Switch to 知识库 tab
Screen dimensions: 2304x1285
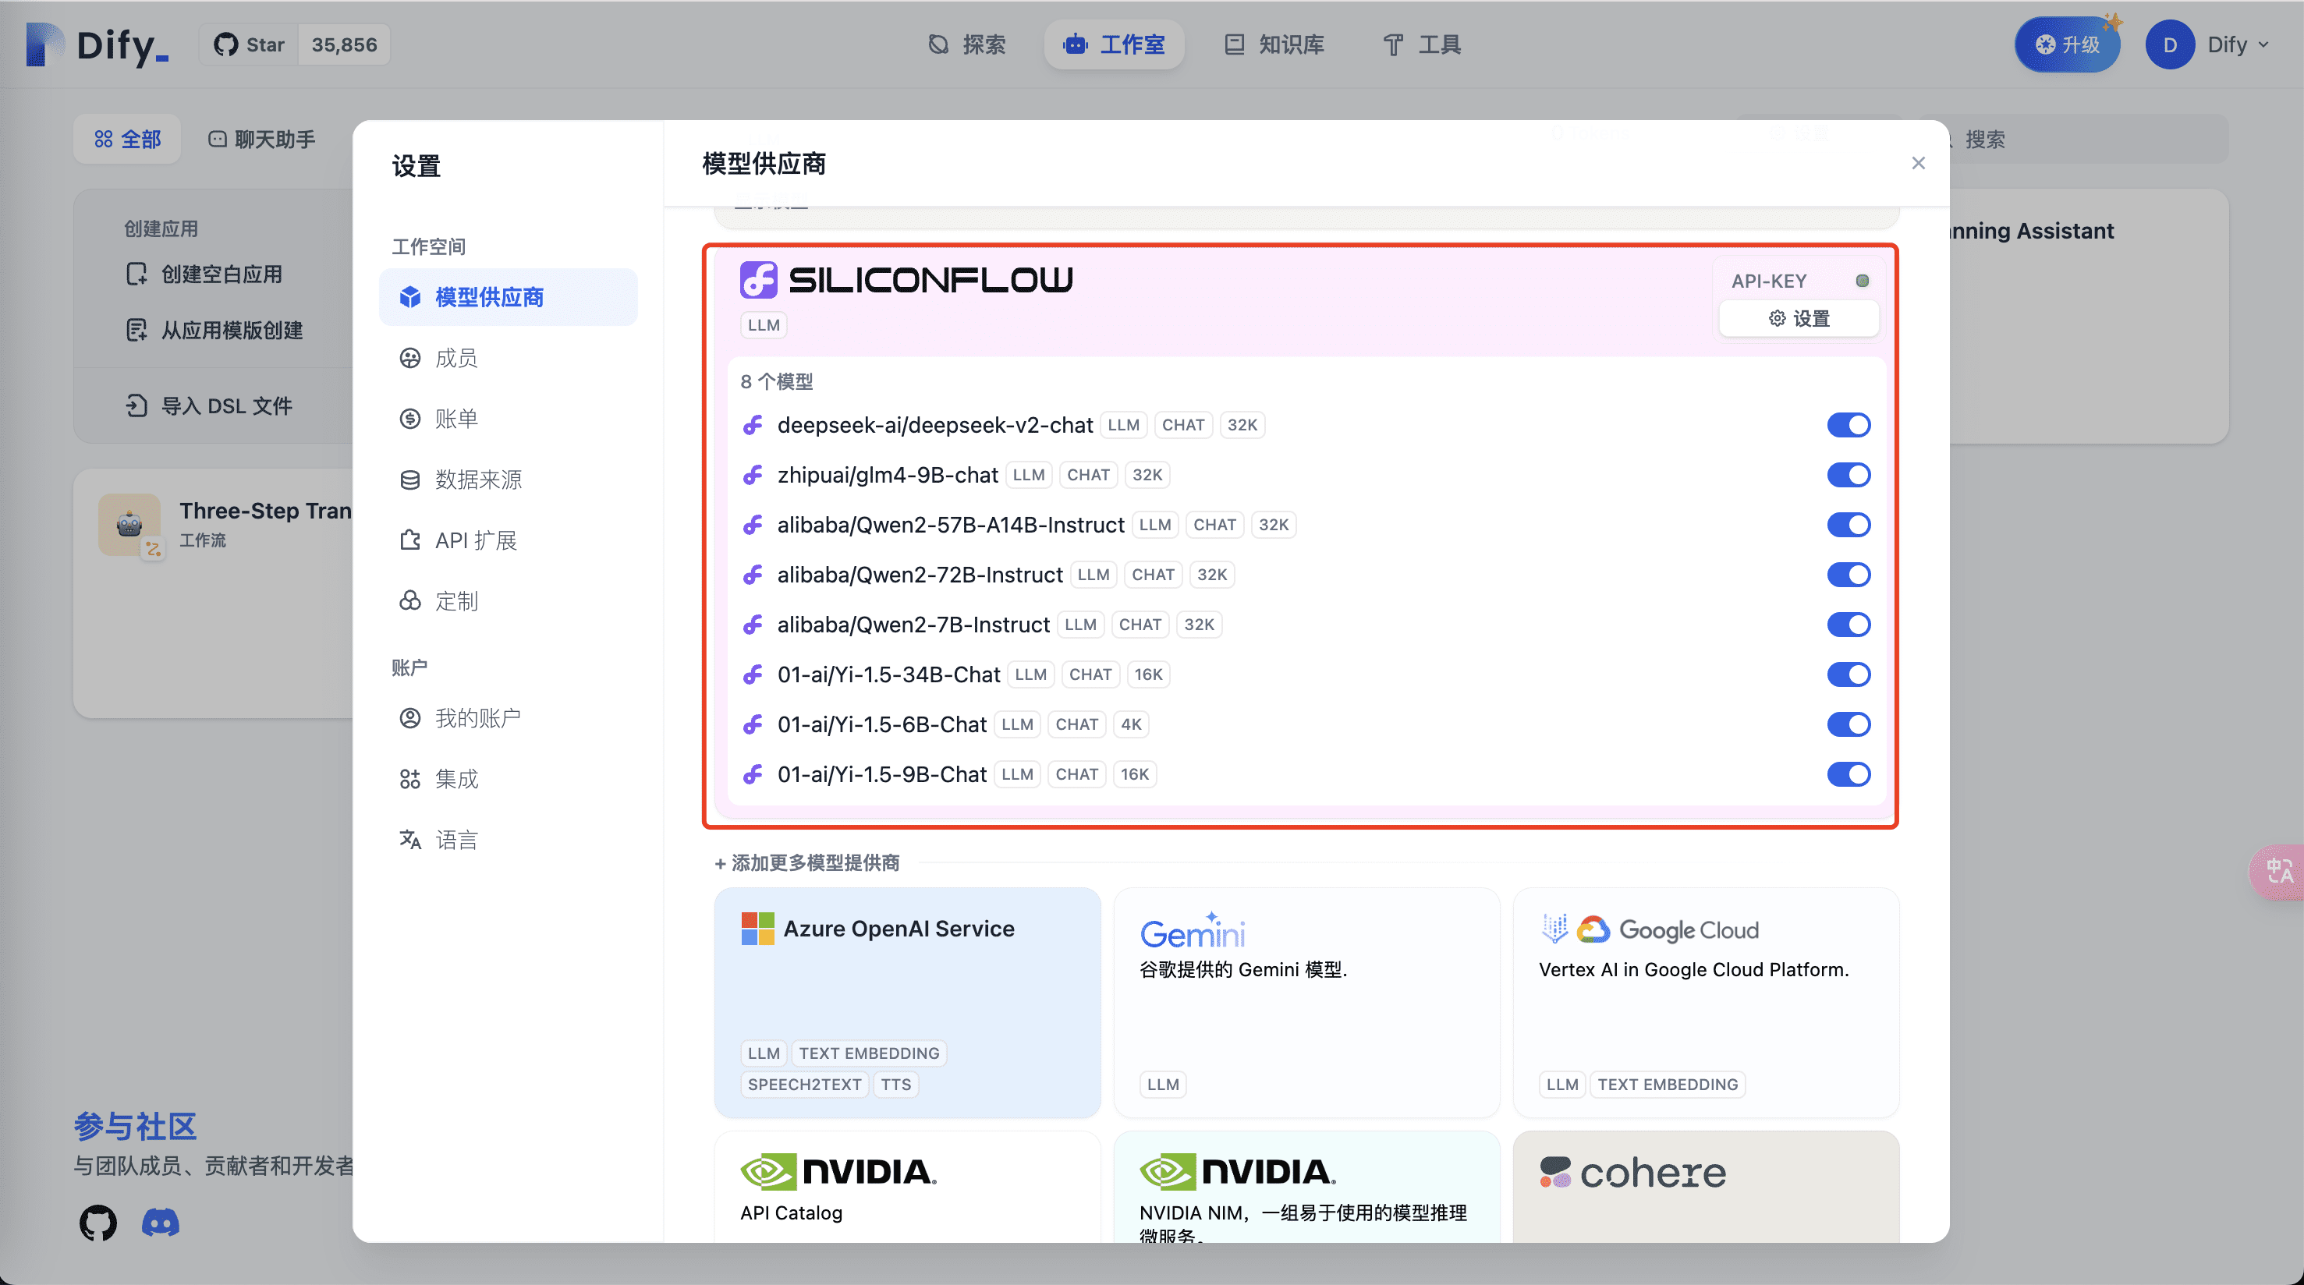(x=1274, y=44)
